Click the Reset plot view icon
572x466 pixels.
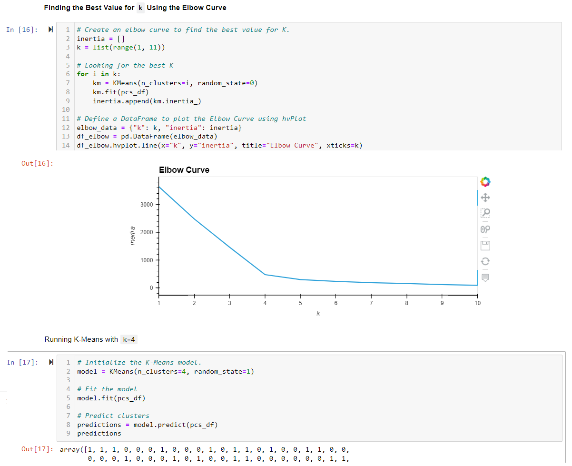[x=484, y=261]
